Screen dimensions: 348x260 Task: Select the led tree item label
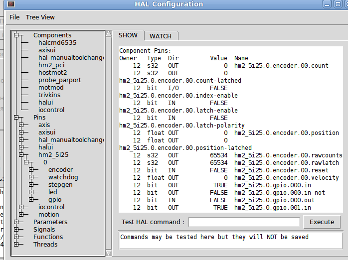click(53, 192)
